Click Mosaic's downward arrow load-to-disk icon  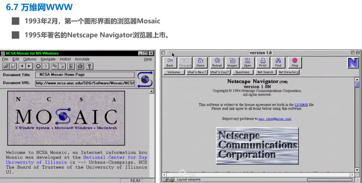pos(71,66)
